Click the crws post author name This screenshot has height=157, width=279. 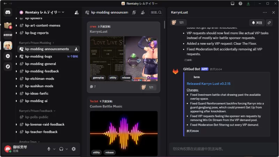pyautogui.click(x=93, y=27)
